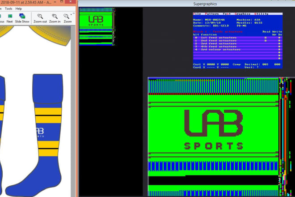
Task: Click the Comments field text
Action: (221, 26)
